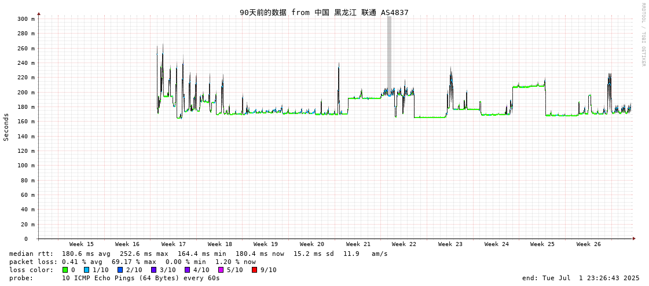Image resolution: width=649 pixels, height=286 pixels.
Task: Click the Week 21 axis label
Action: tap(358, 244)
